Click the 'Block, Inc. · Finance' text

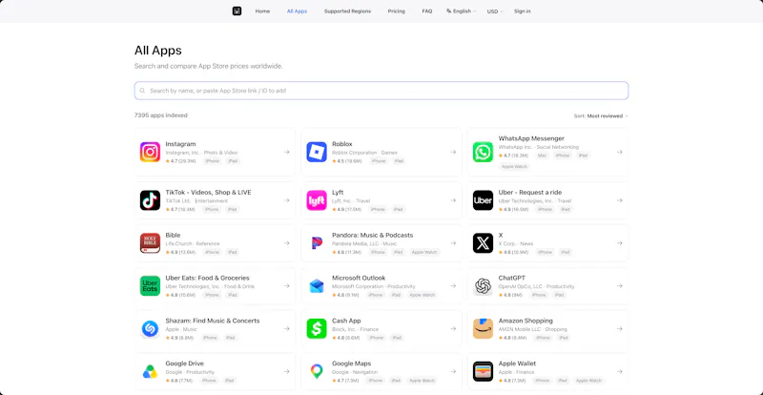click(x=355, y=329)
